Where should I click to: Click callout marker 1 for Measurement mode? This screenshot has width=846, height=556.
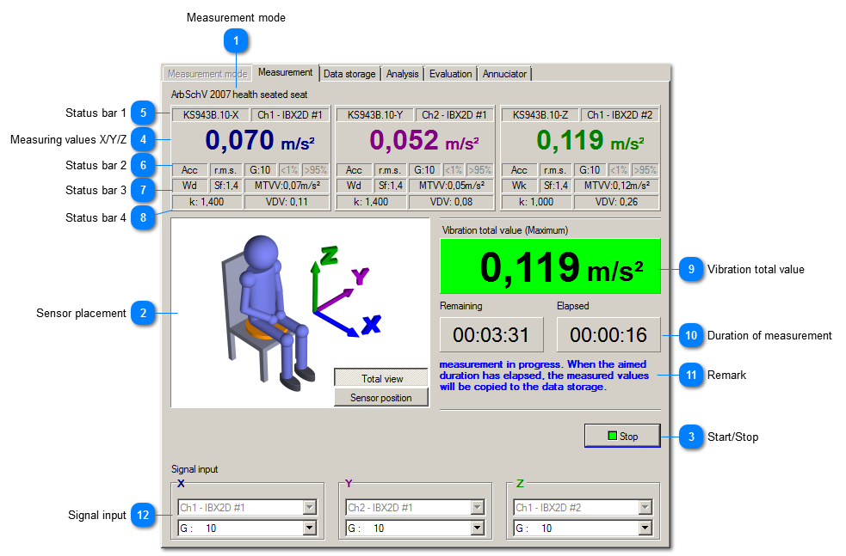click(x=237, y=40)
